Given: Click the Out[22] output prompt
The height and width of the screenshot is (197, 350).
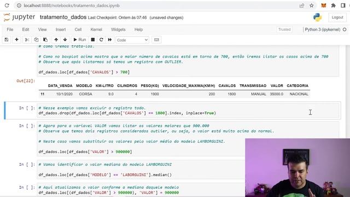Looking at the screenshot, I should point(26,81).
